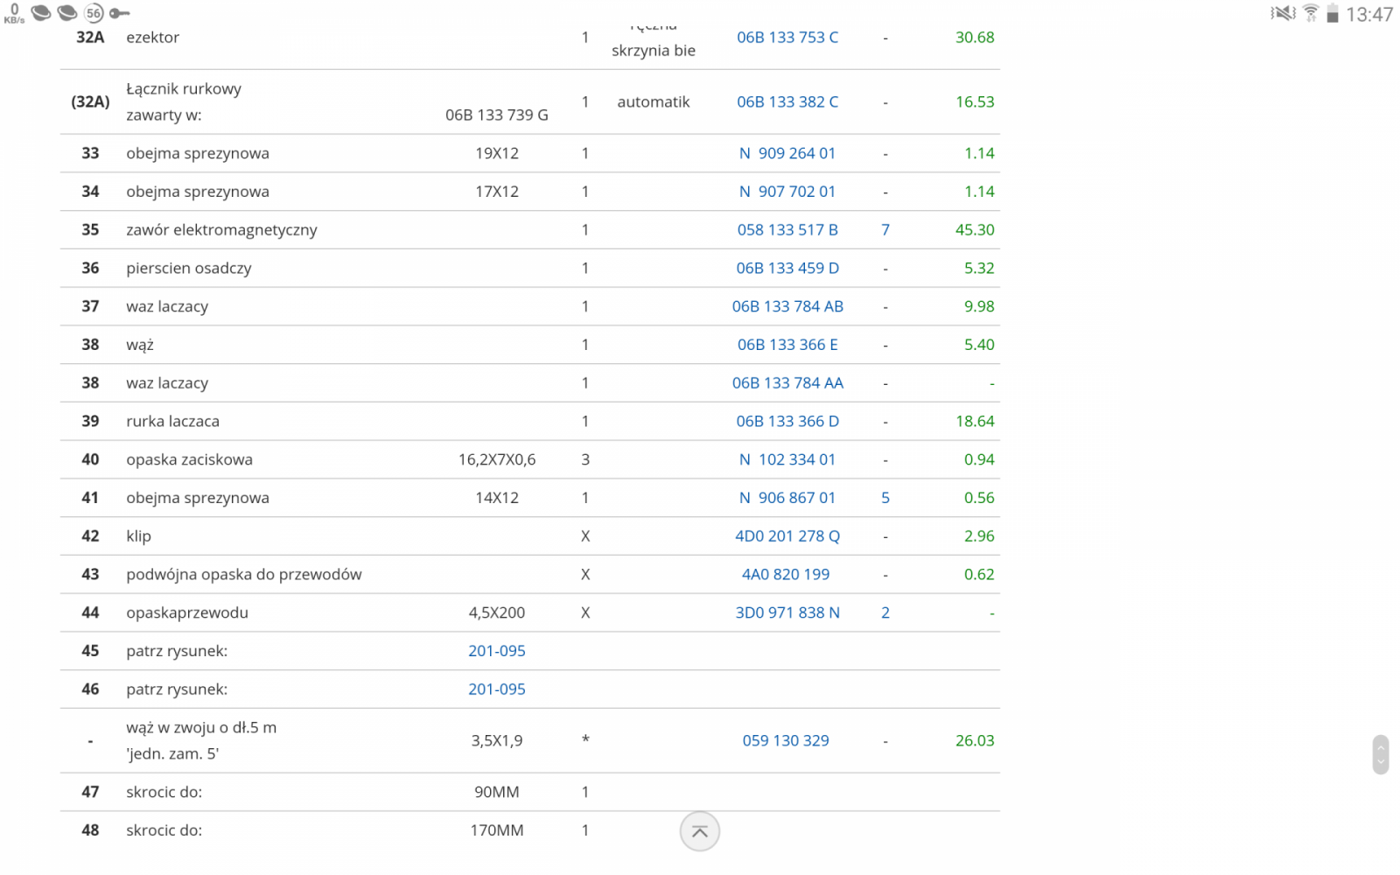The width and height of the screenshot is (1400, 875).
Task: Open part number 06B 133 382 C
Action: tap(787, 102)
